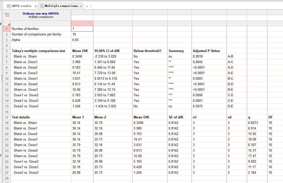The height and width of the screenshot is (183, 283).
Task: Click the 'Mean 1' column heading
Action: (x=78, y=117)
